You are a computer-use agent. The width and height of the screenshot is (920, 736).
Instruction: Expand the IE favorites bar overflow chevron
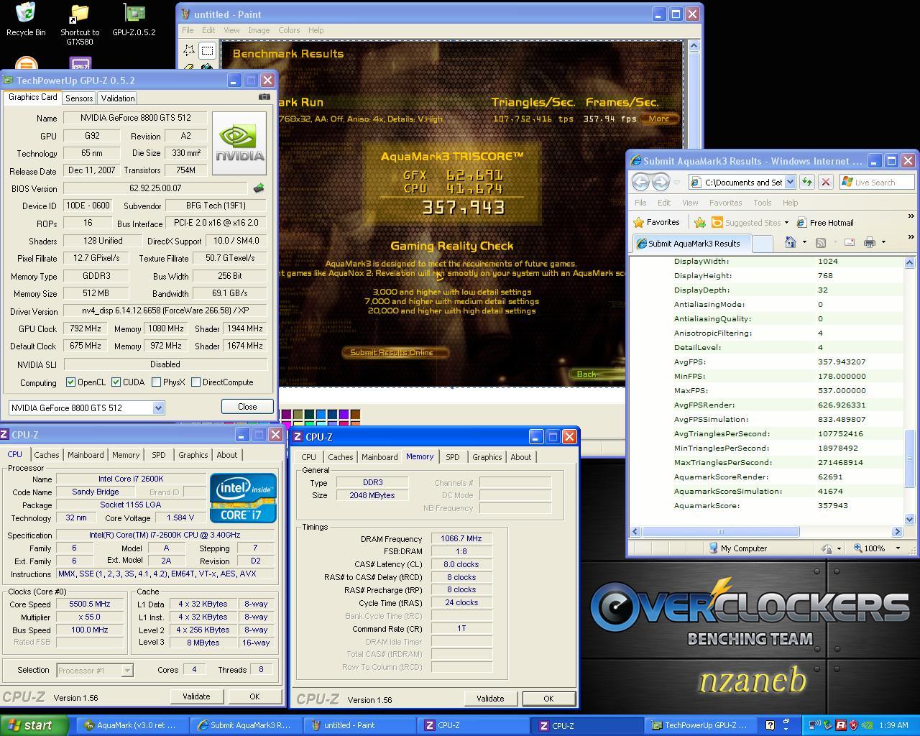click(911, 217)
